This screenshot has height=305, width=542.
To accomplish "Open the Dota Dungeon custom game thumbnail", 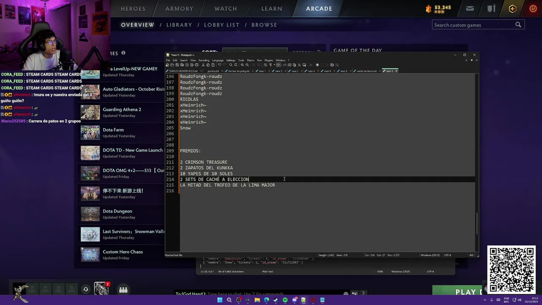I will click(90, 214).
